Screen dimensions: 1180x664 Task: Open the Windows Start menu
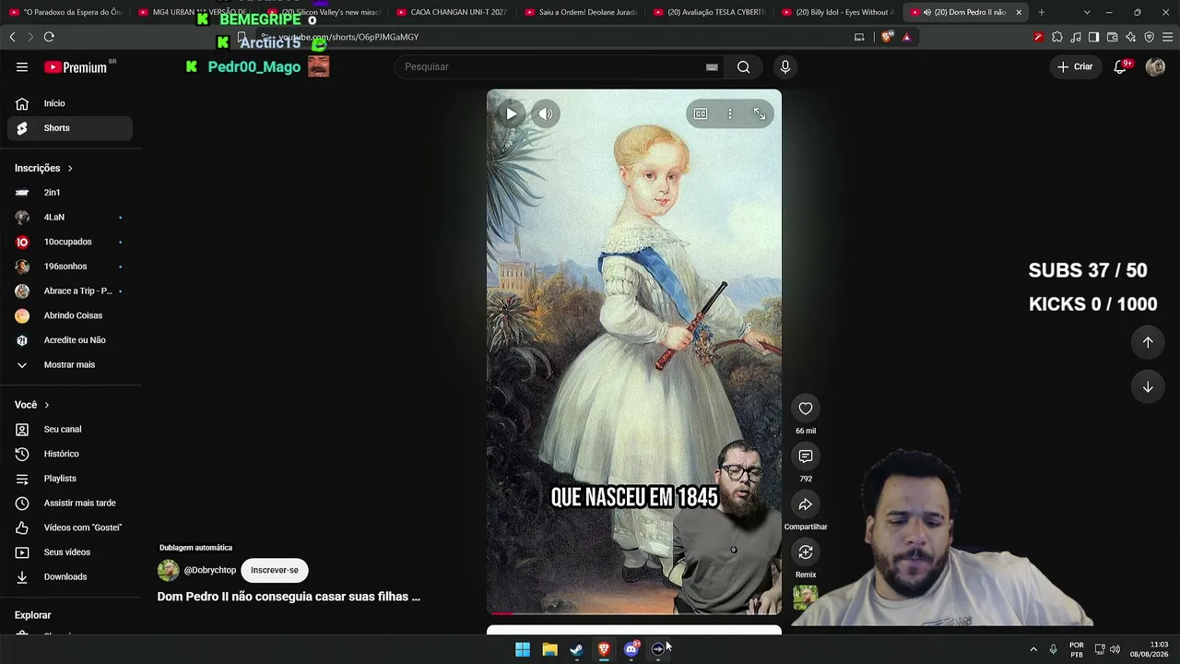click(523, 649)
